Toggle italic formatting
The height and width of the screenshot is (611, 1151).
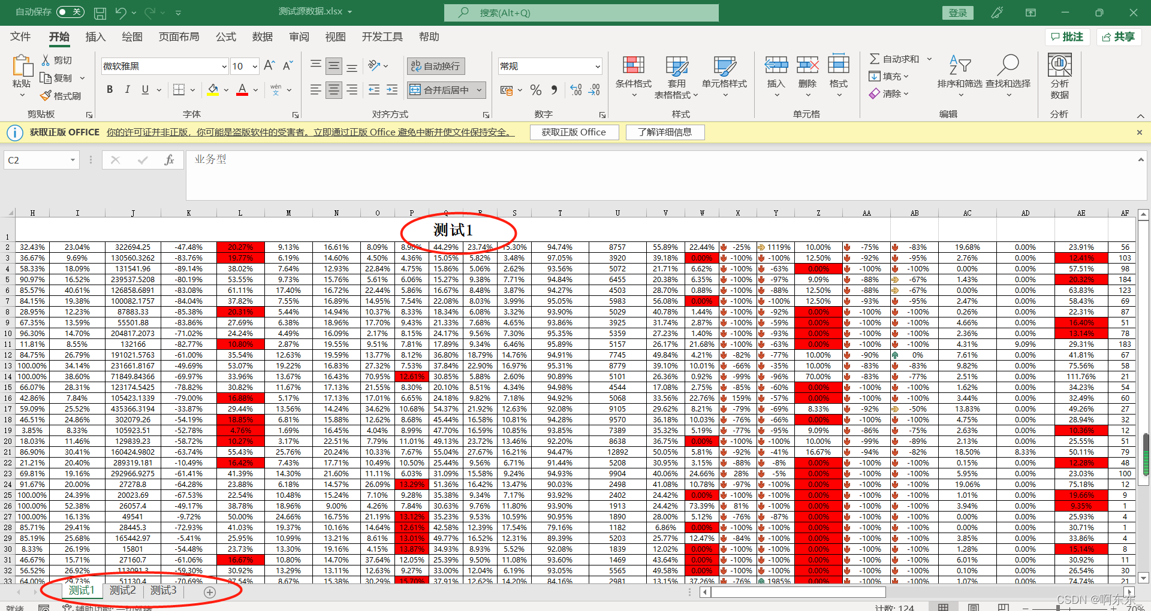click(x=127, y=90)
